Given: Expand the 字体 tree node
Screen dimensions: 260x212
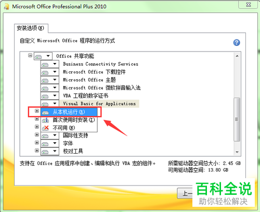Looking at the screenshot, I should (x=37, y=143).
